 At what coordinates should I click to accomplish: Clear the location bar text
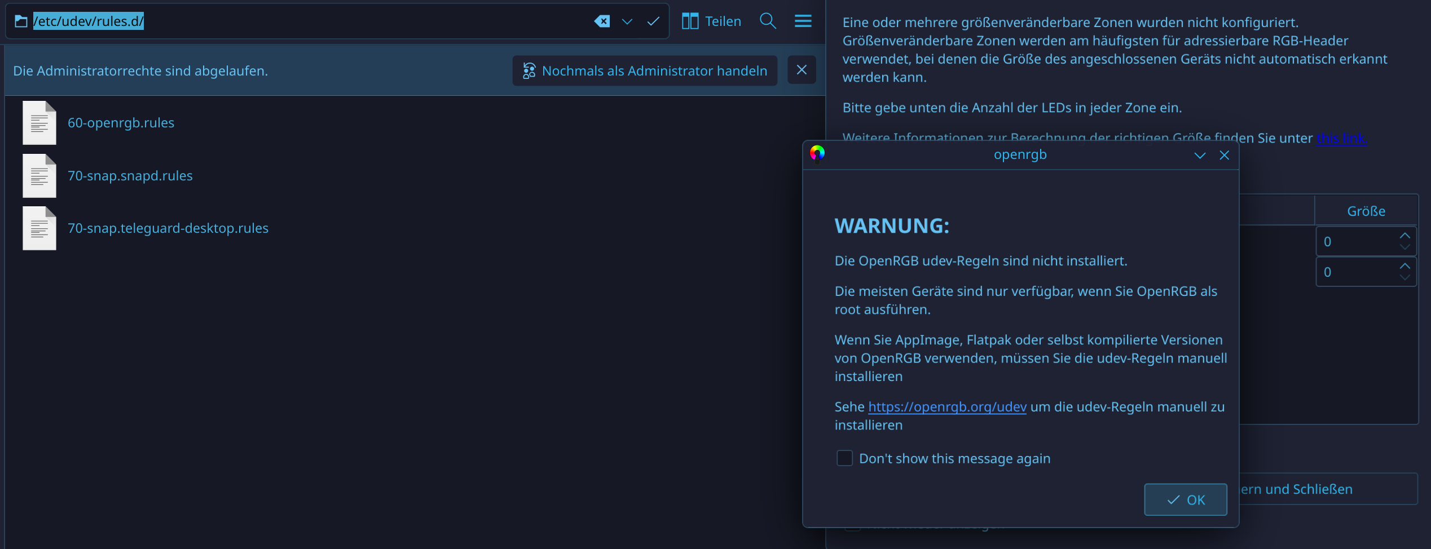[x=602, y=21]
